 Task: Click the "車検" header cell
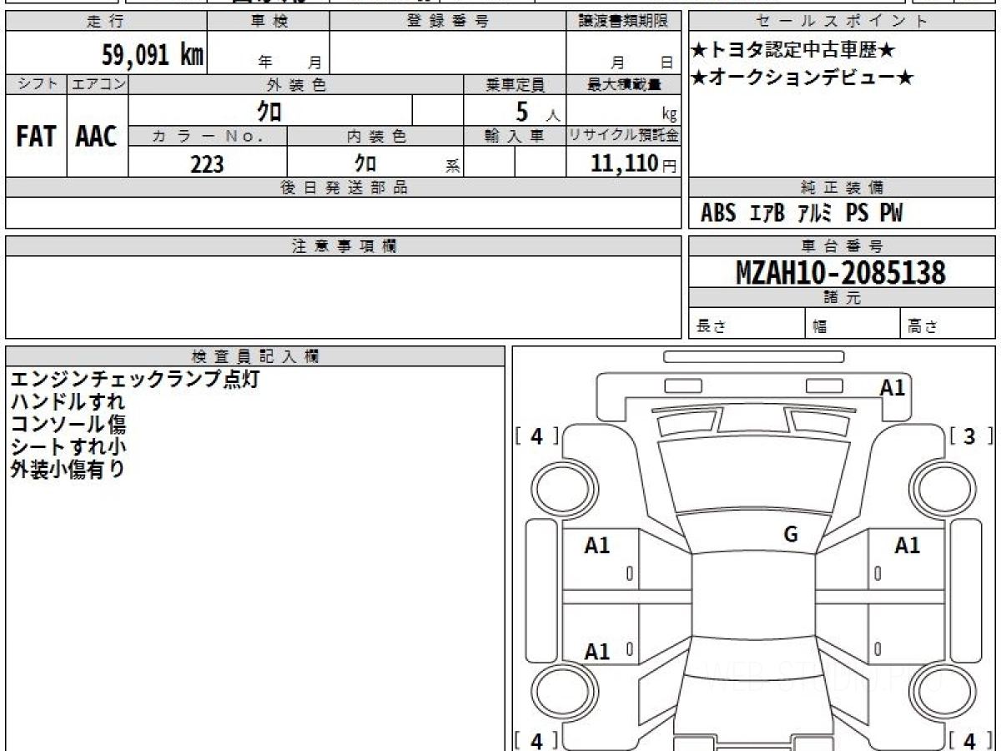point(269,22)
